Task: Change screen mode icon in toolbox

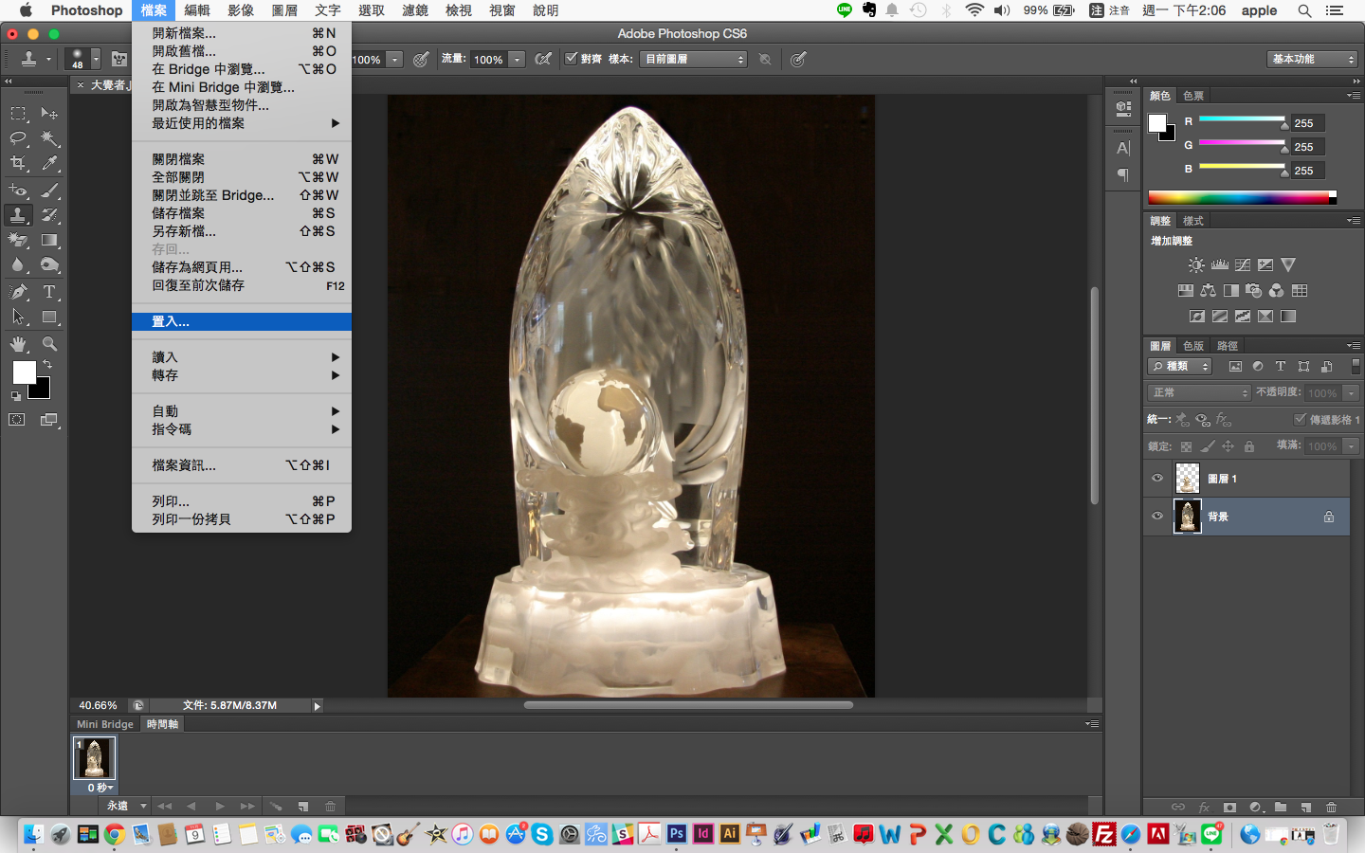Action: click(x=49, y=420)
